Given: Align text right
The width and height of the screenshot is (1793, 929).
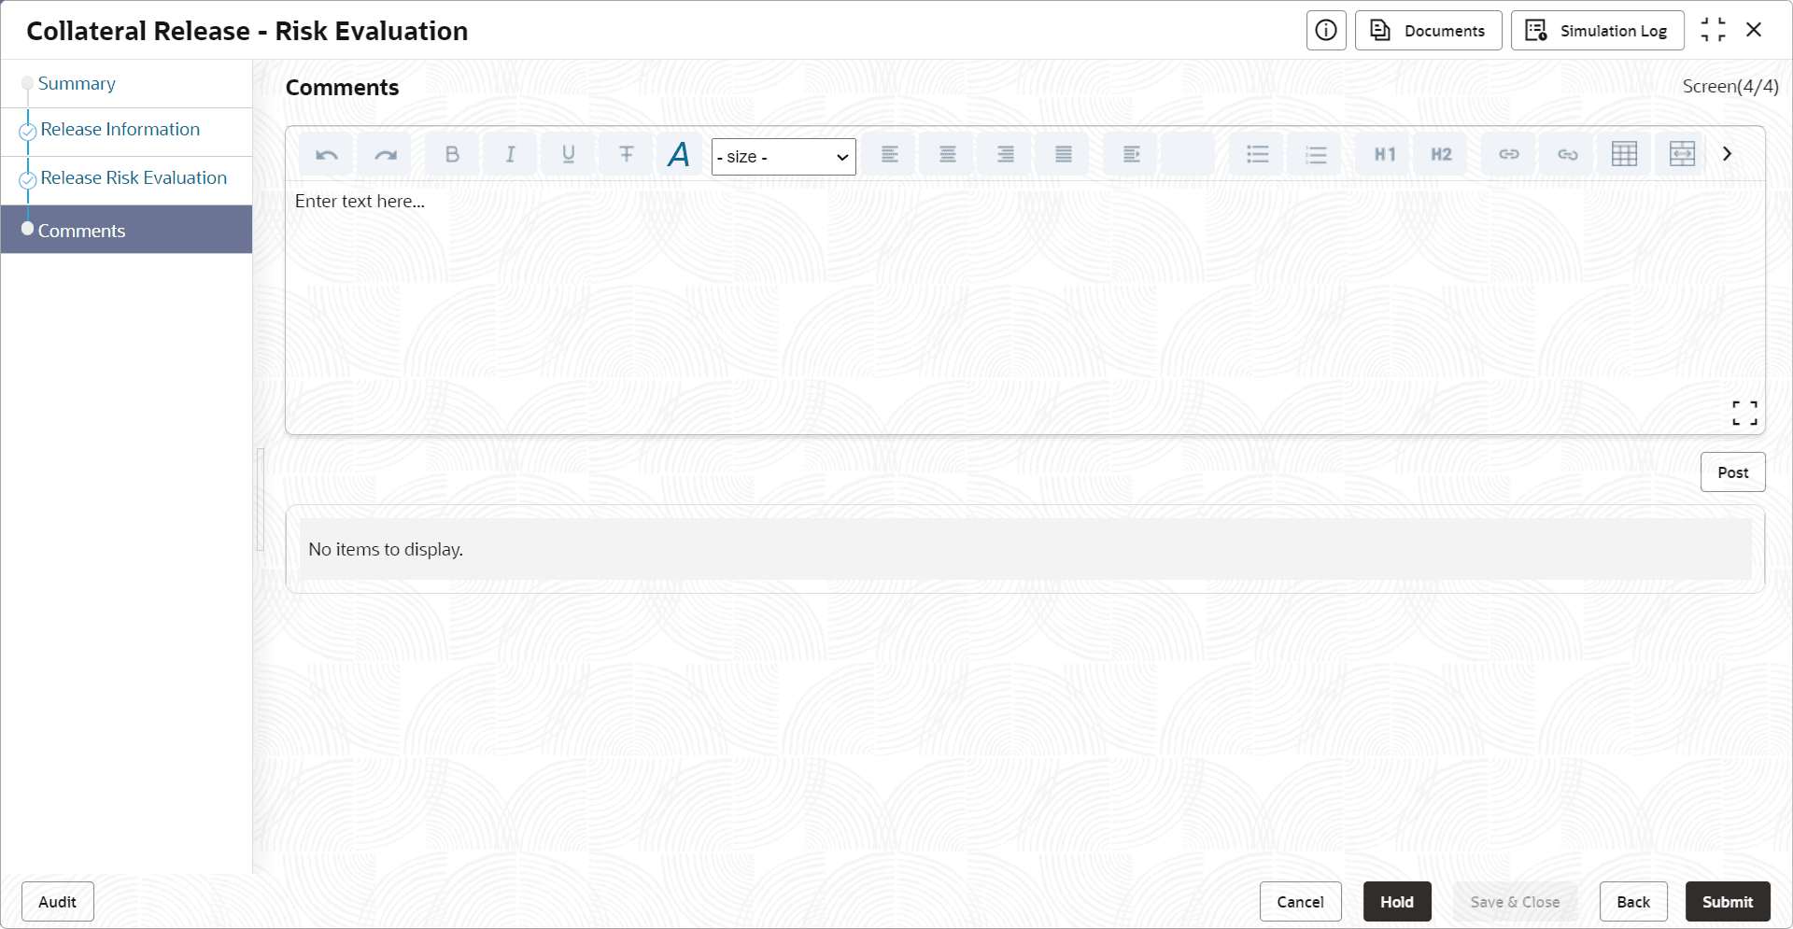Looking at the screenshot, I should [x=1006, y=155].
